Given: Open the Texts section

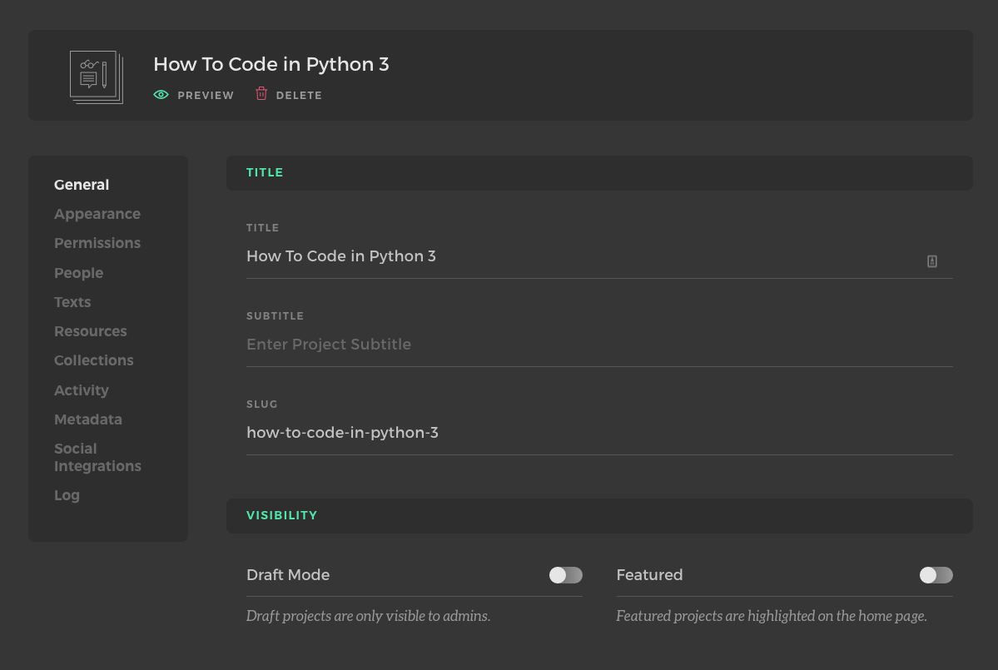Looking at the screenshot, I should pos(72,302).
